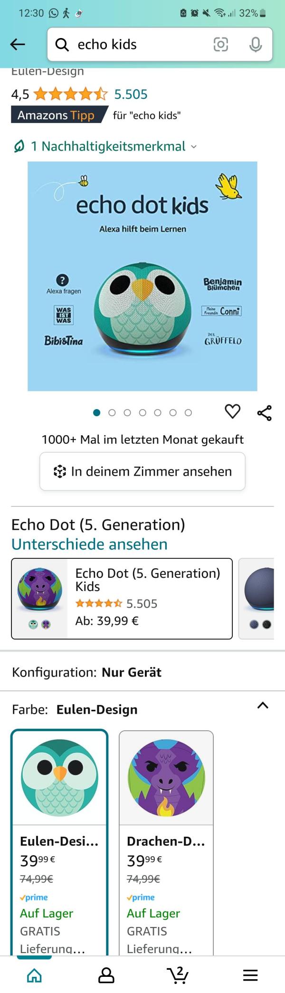
Task: Tap "In deinem Zimmer ansehen" button
Action: (x=142, y=471)
